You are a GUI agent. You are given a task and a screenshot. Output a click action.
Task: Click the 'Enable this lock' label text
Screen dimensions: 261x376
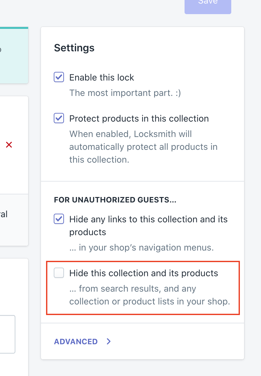coord(102,77)
